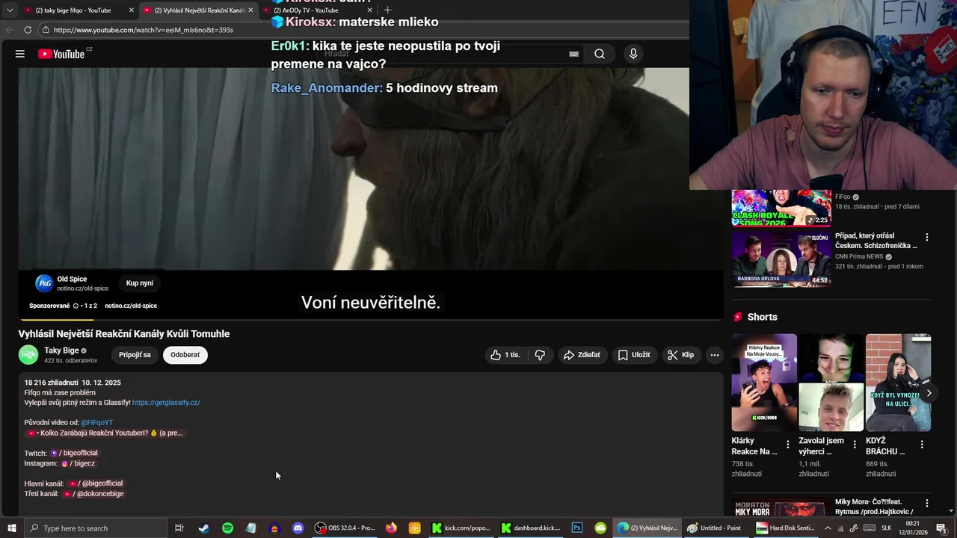Dislike the video with thumbs down
This screenshot has width=957, height=538.
coord(540,355)
